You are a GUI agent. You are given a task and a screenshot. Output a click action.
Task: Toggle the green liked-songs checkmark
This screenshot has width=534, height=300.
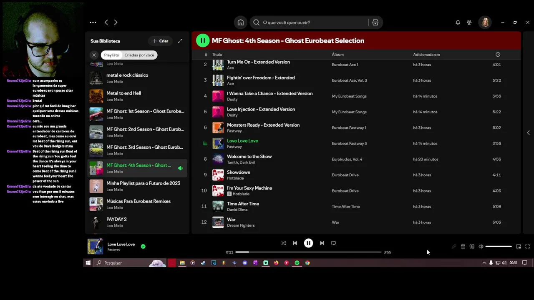coord(143,246)
